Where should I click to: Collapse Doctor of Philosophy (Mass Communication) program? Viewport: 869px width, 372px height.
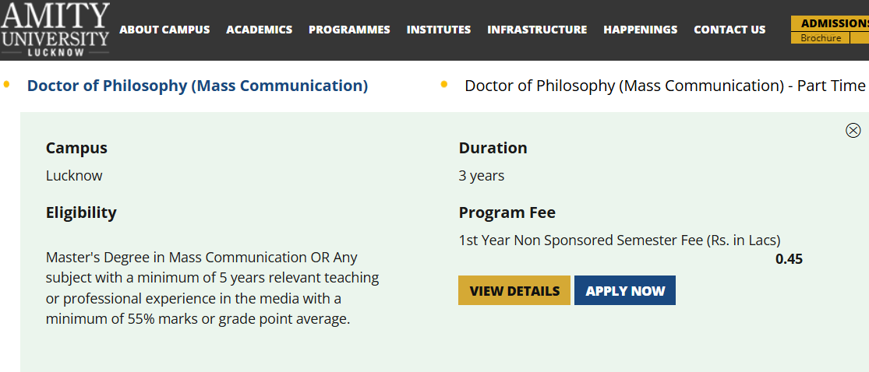197,86
